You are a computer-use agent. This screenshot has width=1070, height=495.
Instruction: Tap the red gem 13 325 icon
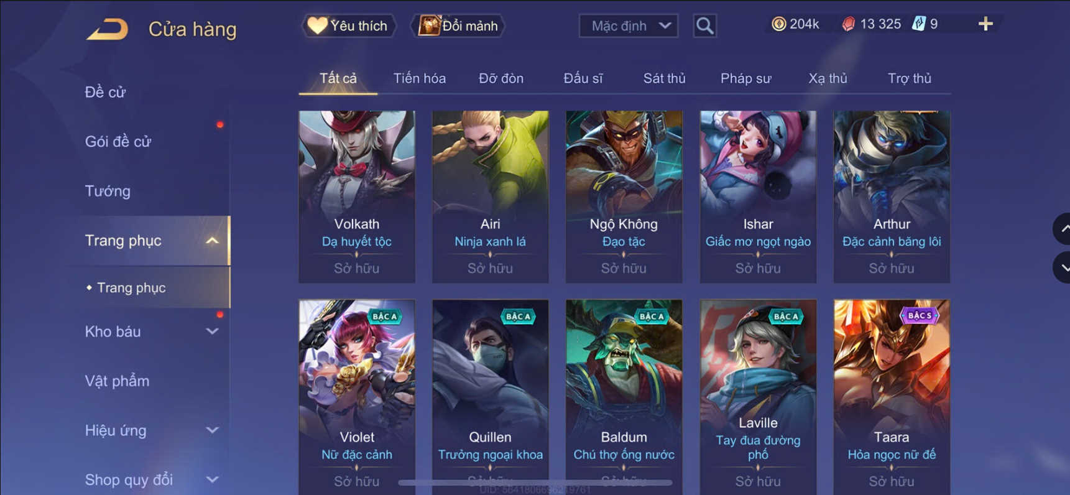pos(848,24)
